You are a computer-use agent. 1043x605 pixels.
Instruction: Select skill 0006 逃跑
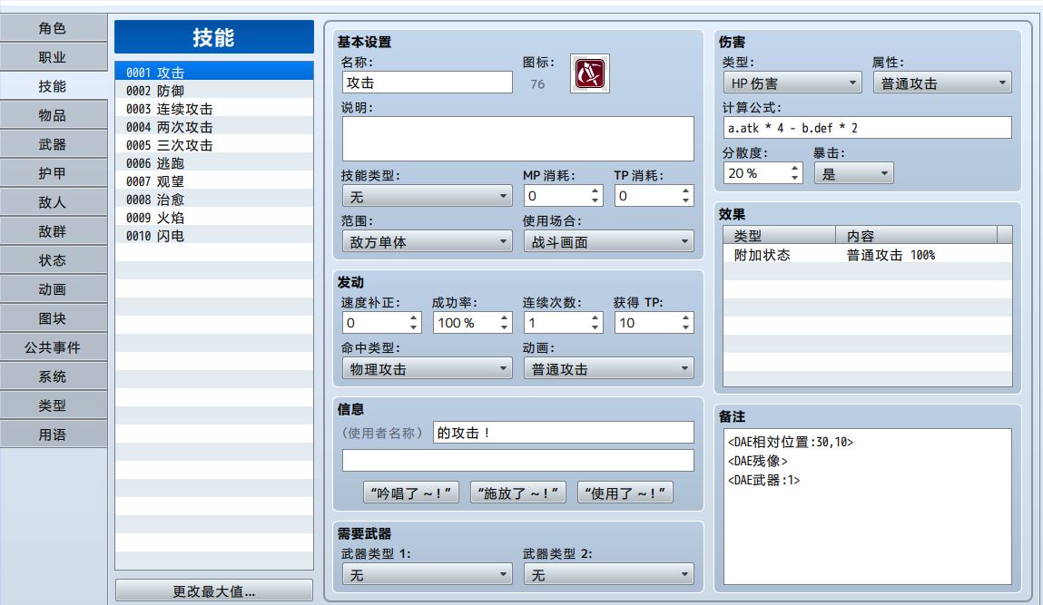pos(214,163)
